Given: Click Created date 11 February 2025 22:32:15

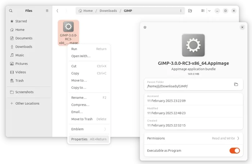Looking at the screenshot, I should 166,125.
